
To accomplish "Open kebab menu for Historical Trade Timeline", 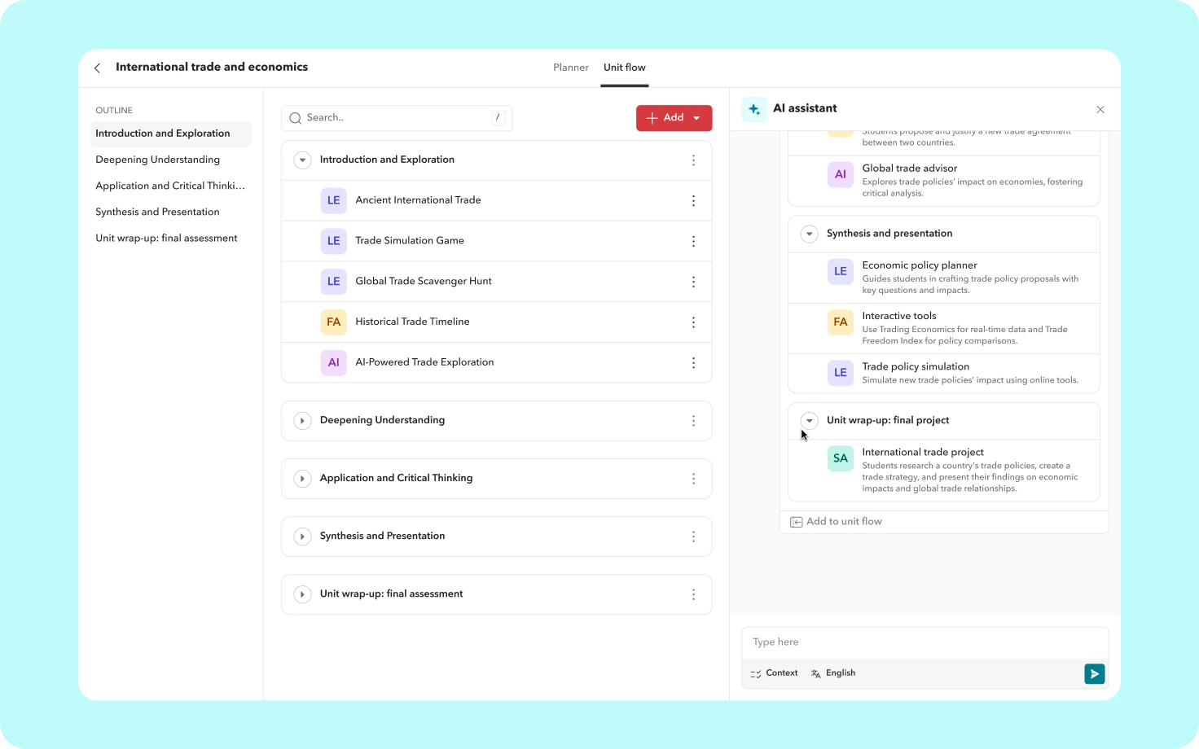I will point(694,322).
